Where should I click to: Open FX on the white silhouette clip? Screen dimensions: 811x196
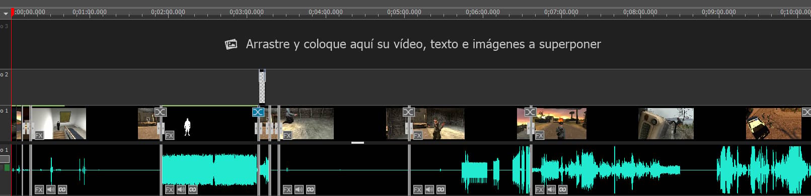coord(169,135)
